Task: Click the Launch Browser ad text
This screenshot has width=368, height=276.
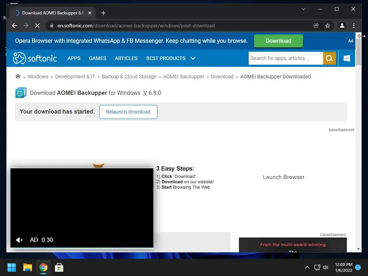Action: [x=284, y=177]
